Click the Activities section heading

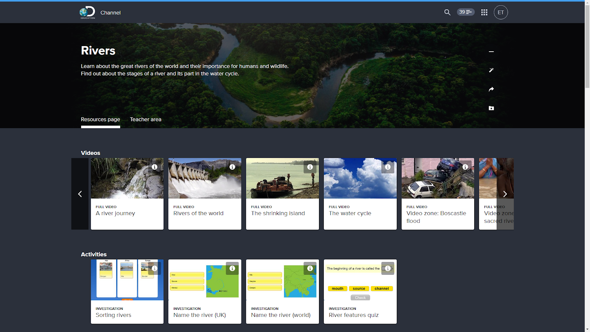coord(94,255)
